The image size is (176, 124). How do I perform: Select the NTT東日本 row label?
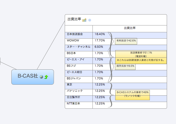pyautogui.click(x=73, y=103)
